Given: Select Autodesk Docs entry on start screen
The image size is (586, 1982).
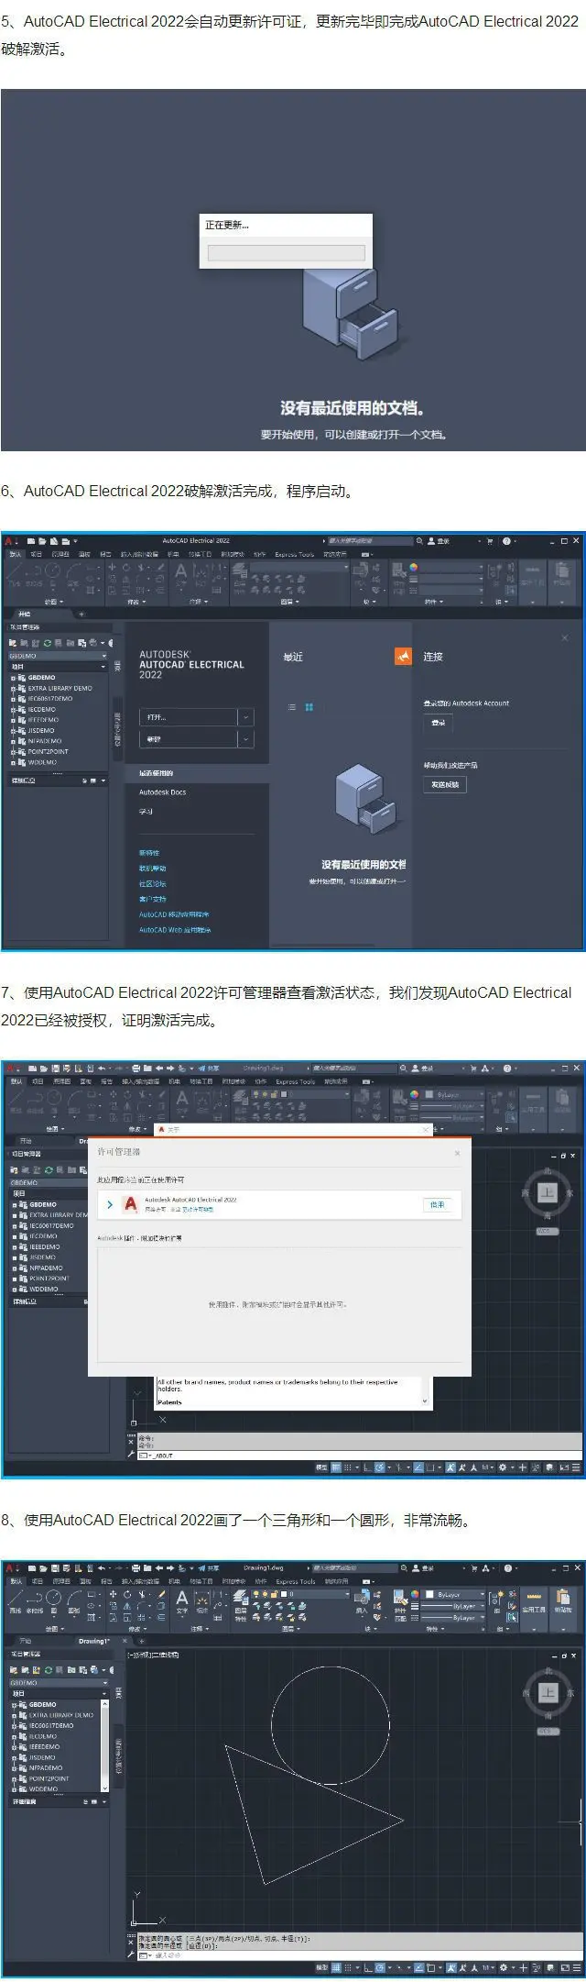Looking at the screenshot, I should [162, 792].
